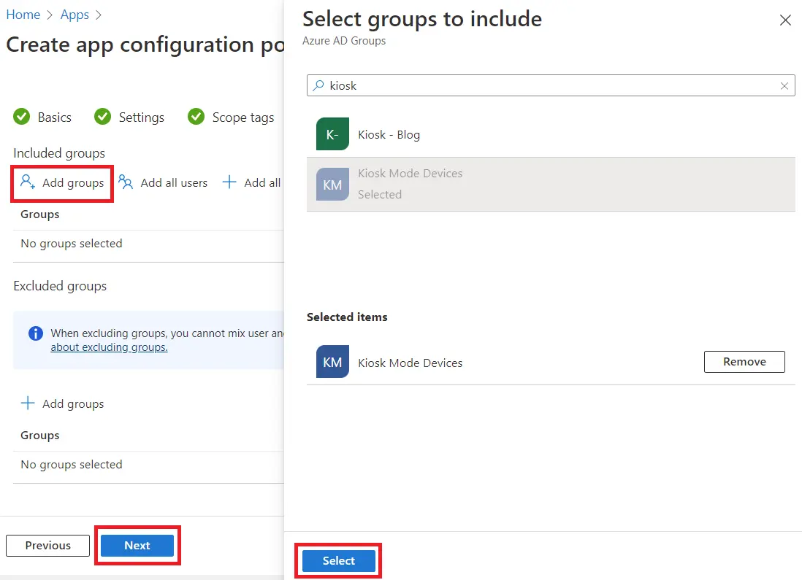Click the Next button
The height and width of the screenshot is (580, 802).
pyautogui.click(x=137, y=546)
